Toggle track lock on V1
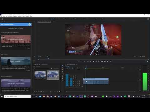The image size is (150, 112). click(x=69, y=79)
